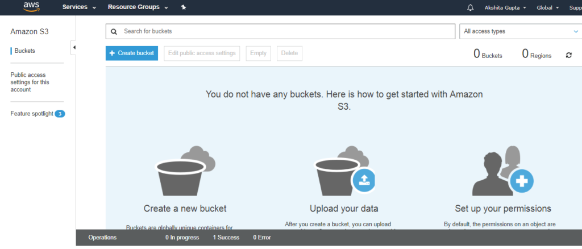This screenshot has width=582, height=249.
Task: Open the pin shortcuts icon in navbar
Action: [184, 7]
